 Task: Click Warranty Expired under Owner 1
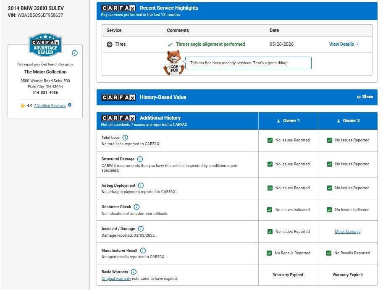pos(288,275)
